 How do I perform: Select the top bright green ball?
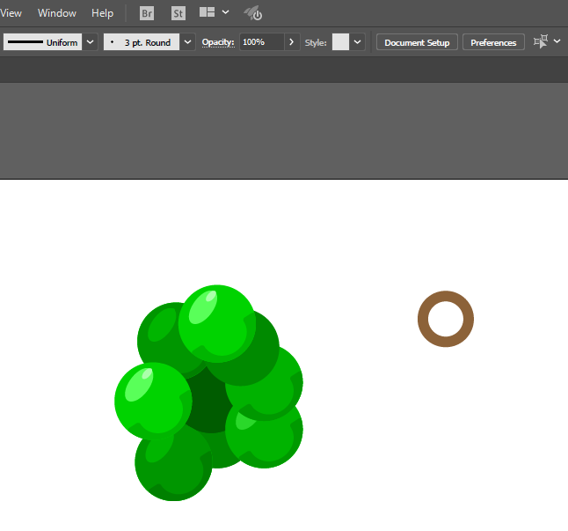(x=215, y=322)
